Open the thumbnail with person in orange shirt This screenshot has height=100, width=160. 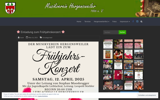pos(139,85)
